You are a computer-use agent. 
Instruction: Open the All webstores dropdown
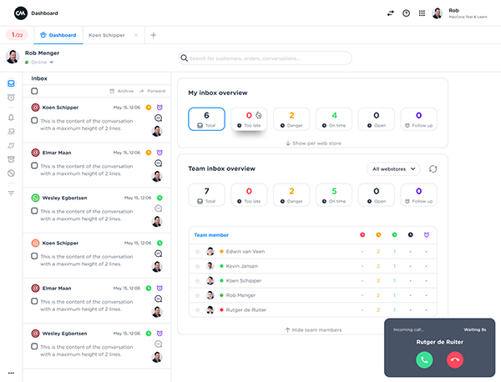(x=392, y=169)
